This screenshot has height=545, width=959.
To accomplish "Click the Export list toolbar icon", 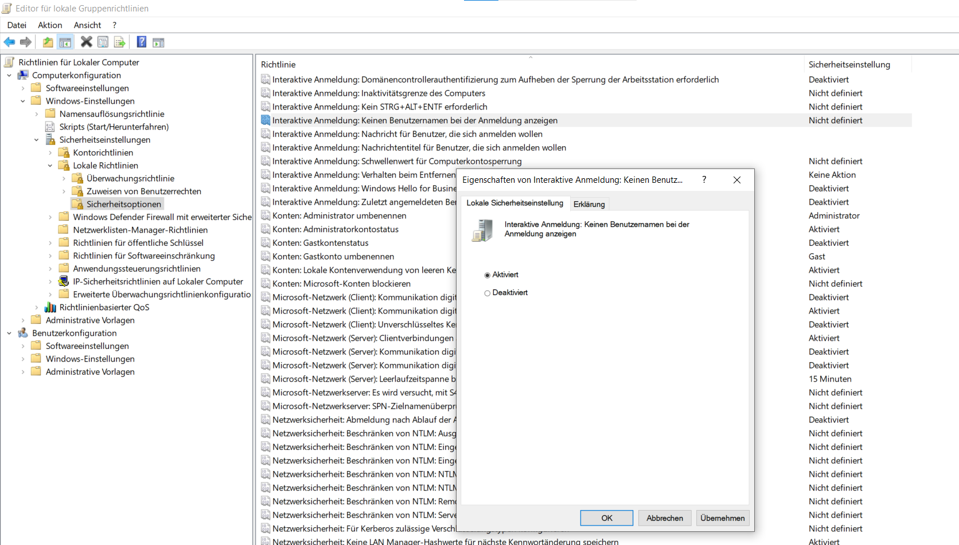I will [x=119, y=42].
